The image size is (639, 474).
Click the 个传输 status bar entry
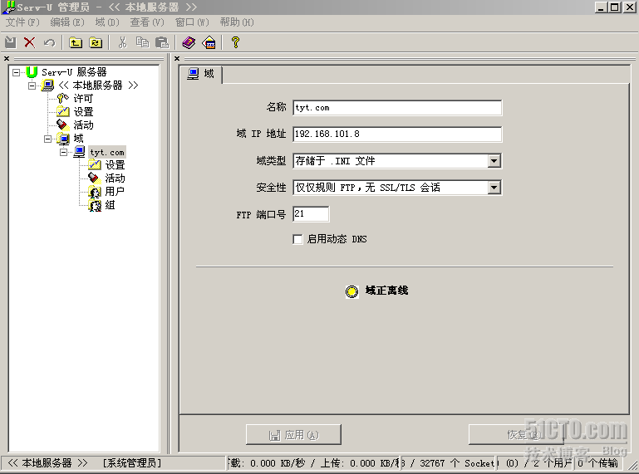(597, 463)
